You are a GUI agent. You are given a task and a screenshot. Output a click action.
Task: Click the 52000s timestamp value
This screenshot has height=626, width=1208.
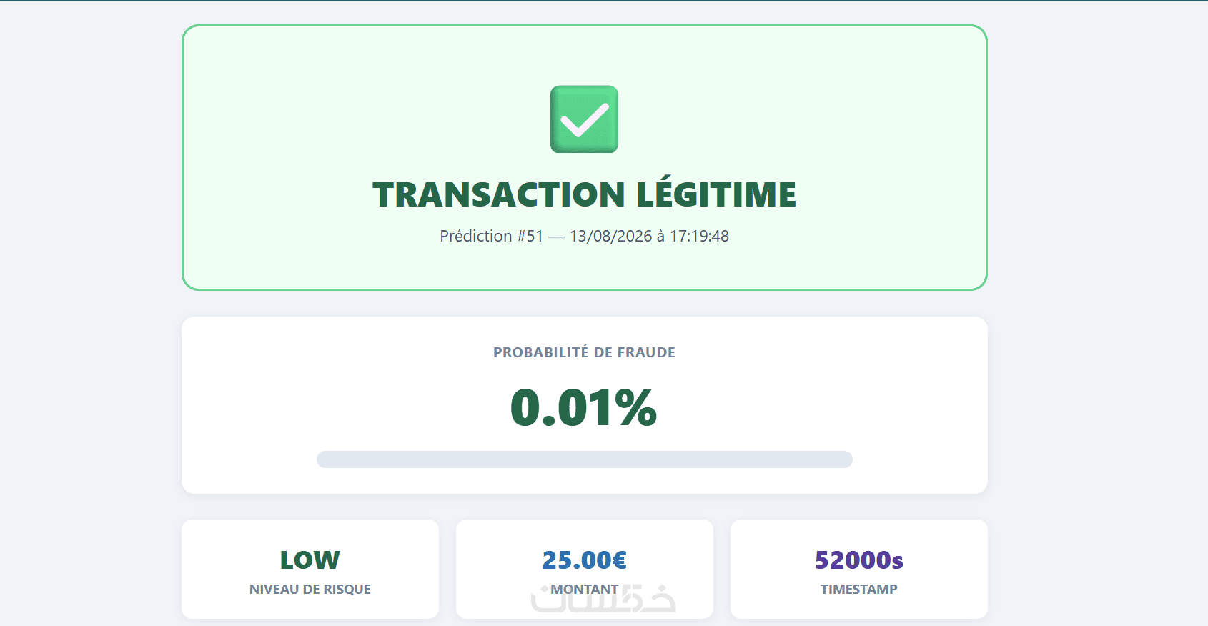858,560
